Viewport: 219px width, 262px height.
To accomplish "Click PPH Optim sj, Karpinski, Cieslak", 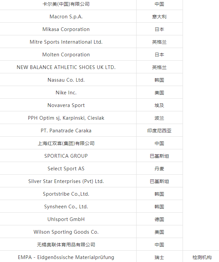I will 66,118.
